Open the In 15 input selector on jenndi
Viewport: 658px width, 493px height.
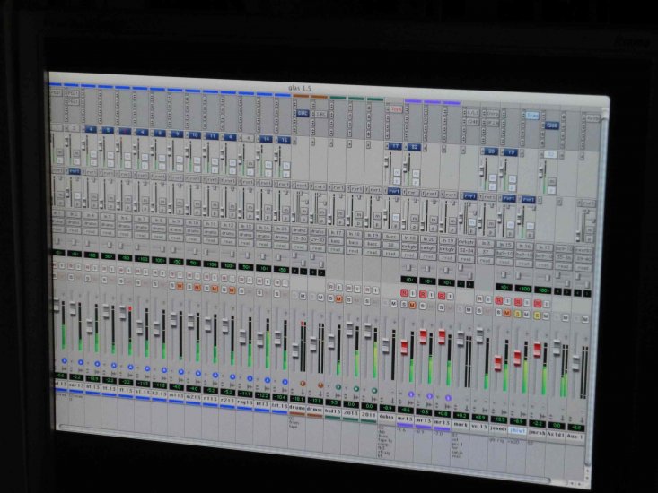pos(504,245)
